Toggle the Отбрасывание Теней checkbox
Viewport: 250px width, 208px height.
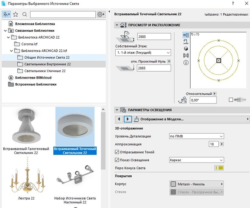pos(117,152)
